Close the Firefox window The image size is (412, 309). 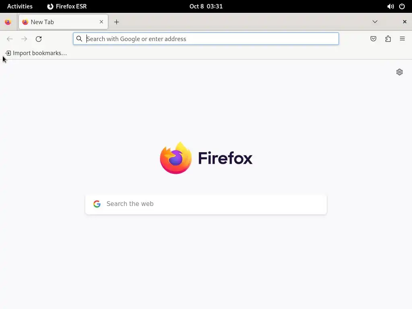pos(405,22)
